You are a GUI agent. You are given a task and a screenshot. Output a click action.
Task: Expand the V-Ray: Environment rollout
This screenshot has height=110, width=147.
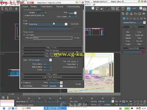click(x=52, y=50)
